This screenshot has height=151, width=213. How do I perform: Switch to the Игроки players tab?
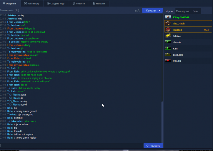(169, 11)
